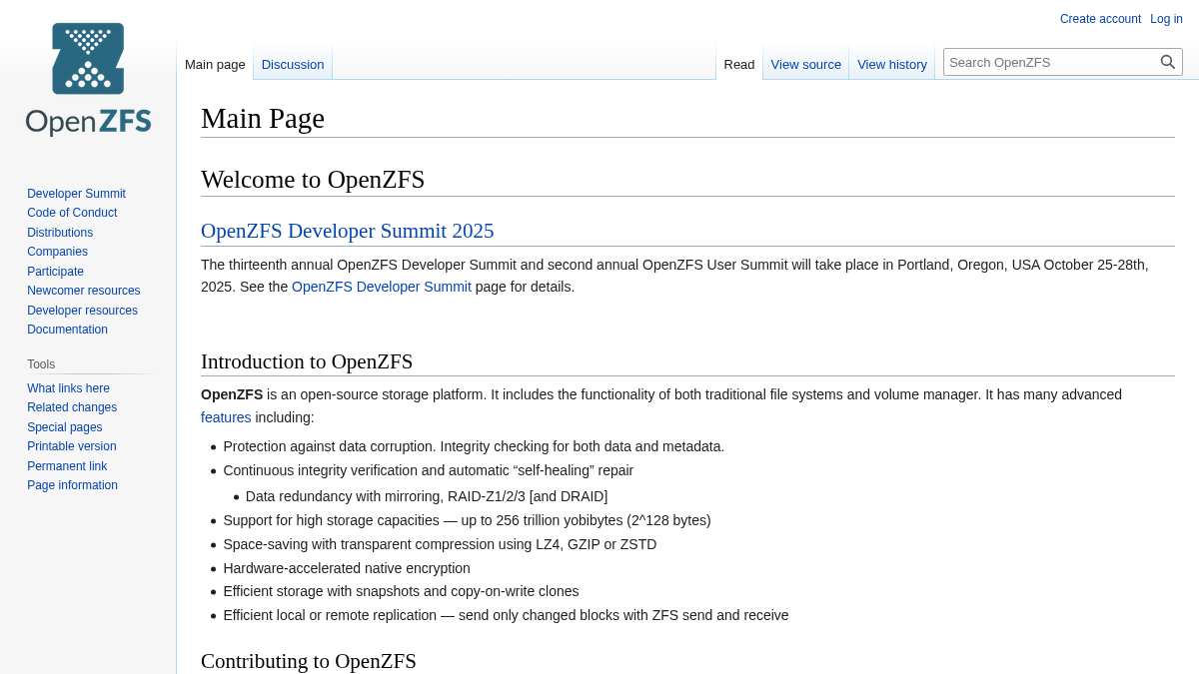Click the Contributing to OpenZFS heading
Screen dimensions: 1199x674
pos(309,661)
